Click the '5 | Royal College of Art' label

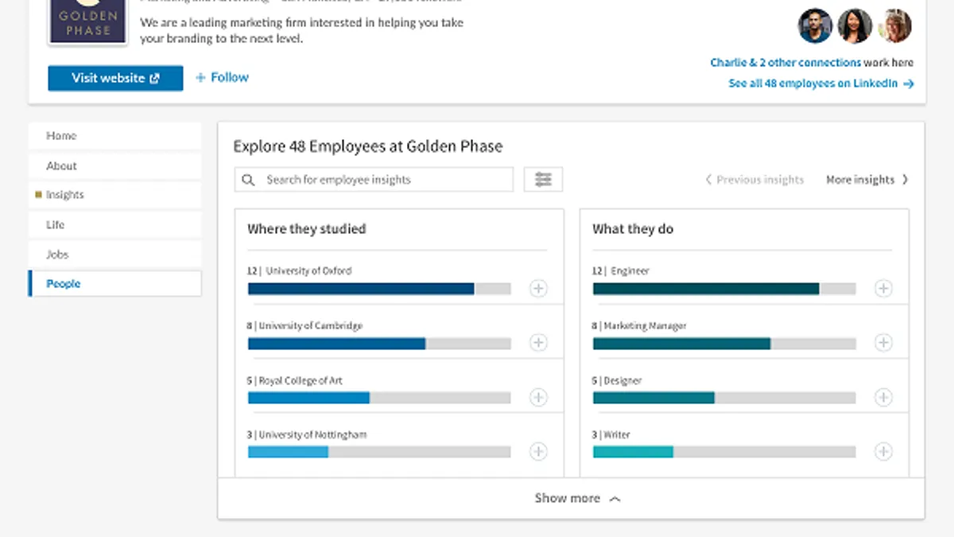[295, 380]
